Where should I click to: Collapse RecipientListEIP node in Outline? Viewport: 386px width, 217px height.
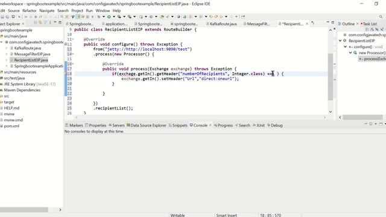340,40
